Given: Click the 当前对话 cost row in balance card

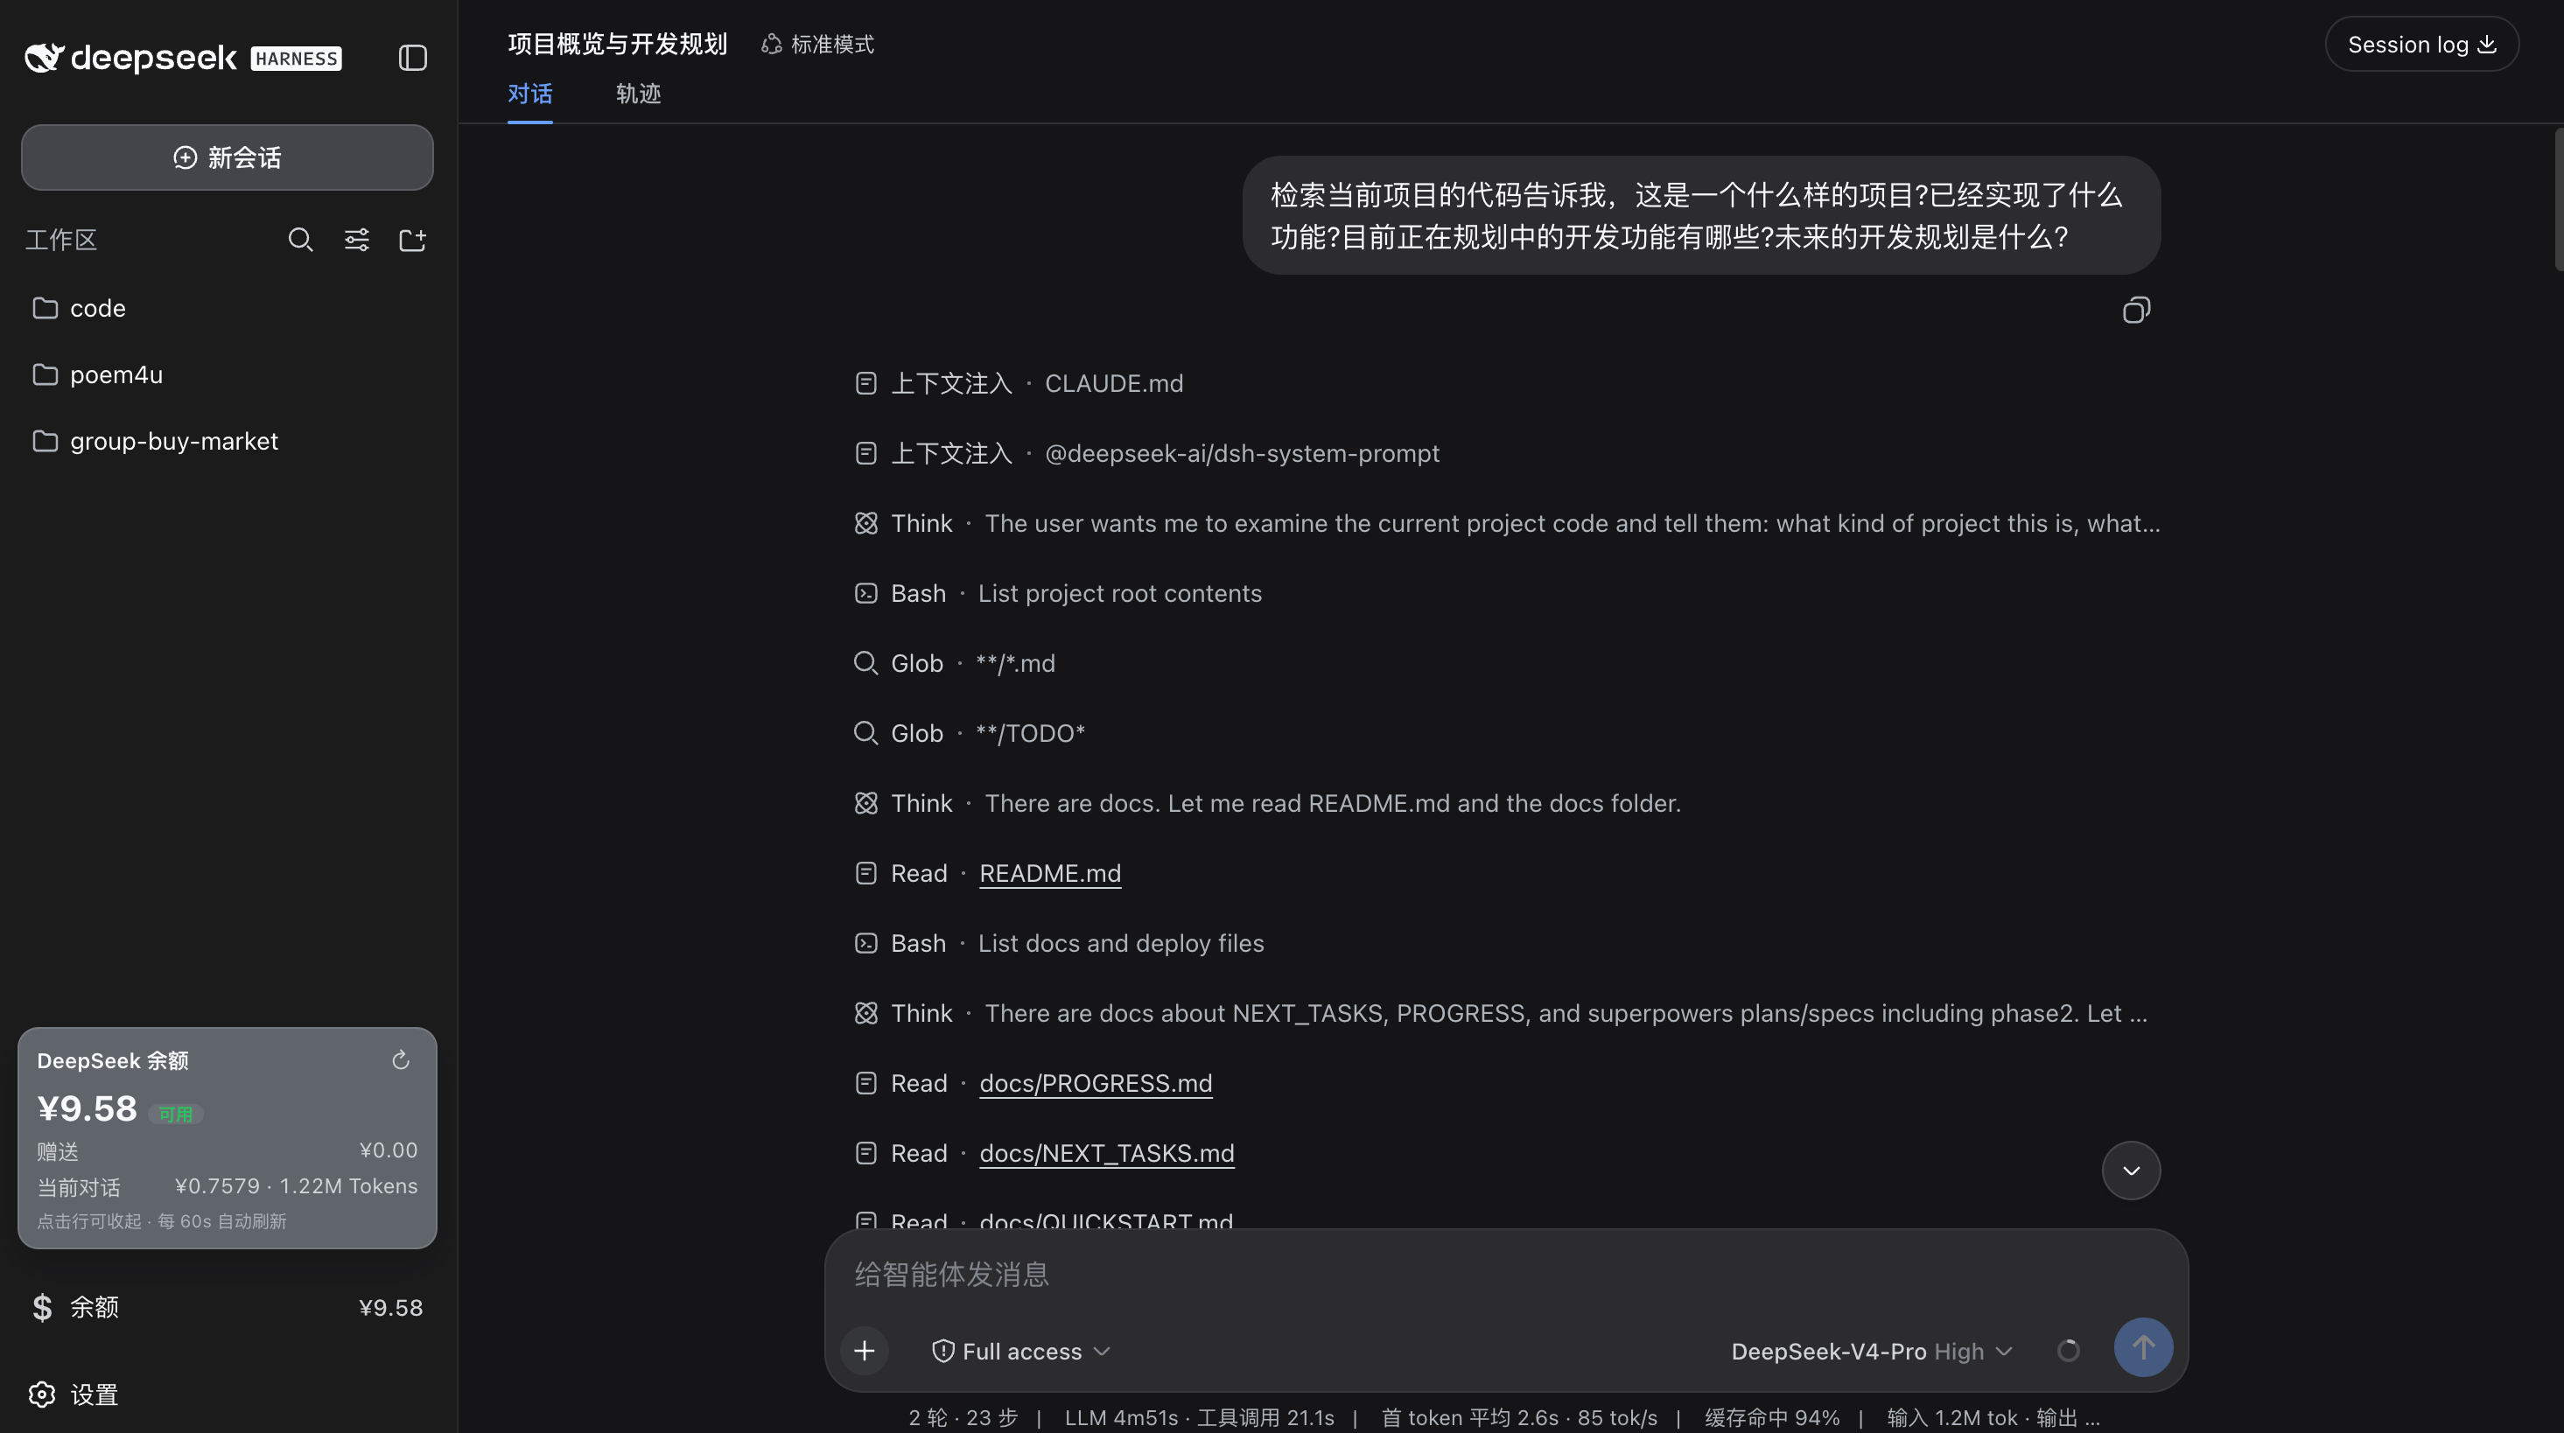Looking at the screenshot, I should pyautogui.click(x=227, y=1186).
